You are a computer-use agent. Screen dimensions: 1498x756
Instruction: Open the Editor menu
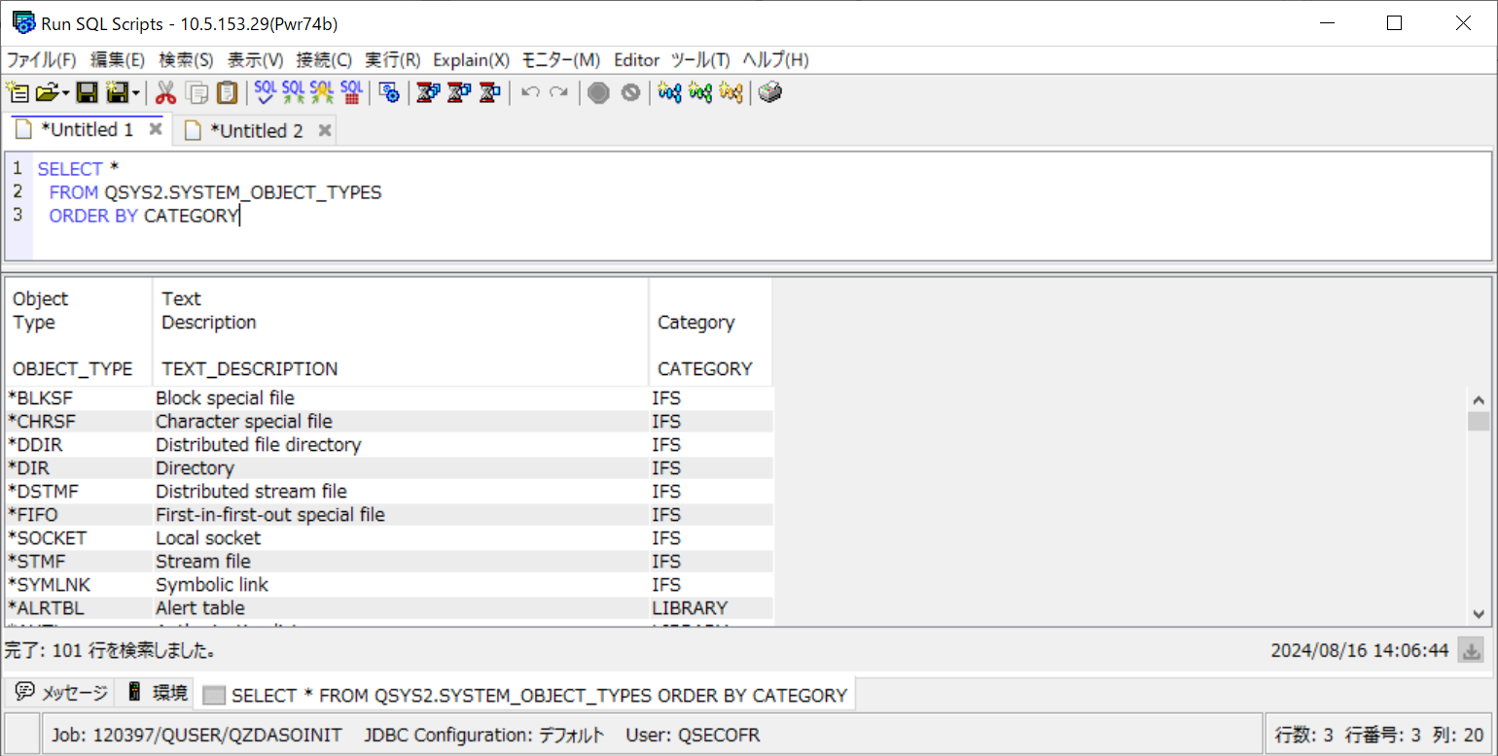pyautogui.click(x=636, y=60)
